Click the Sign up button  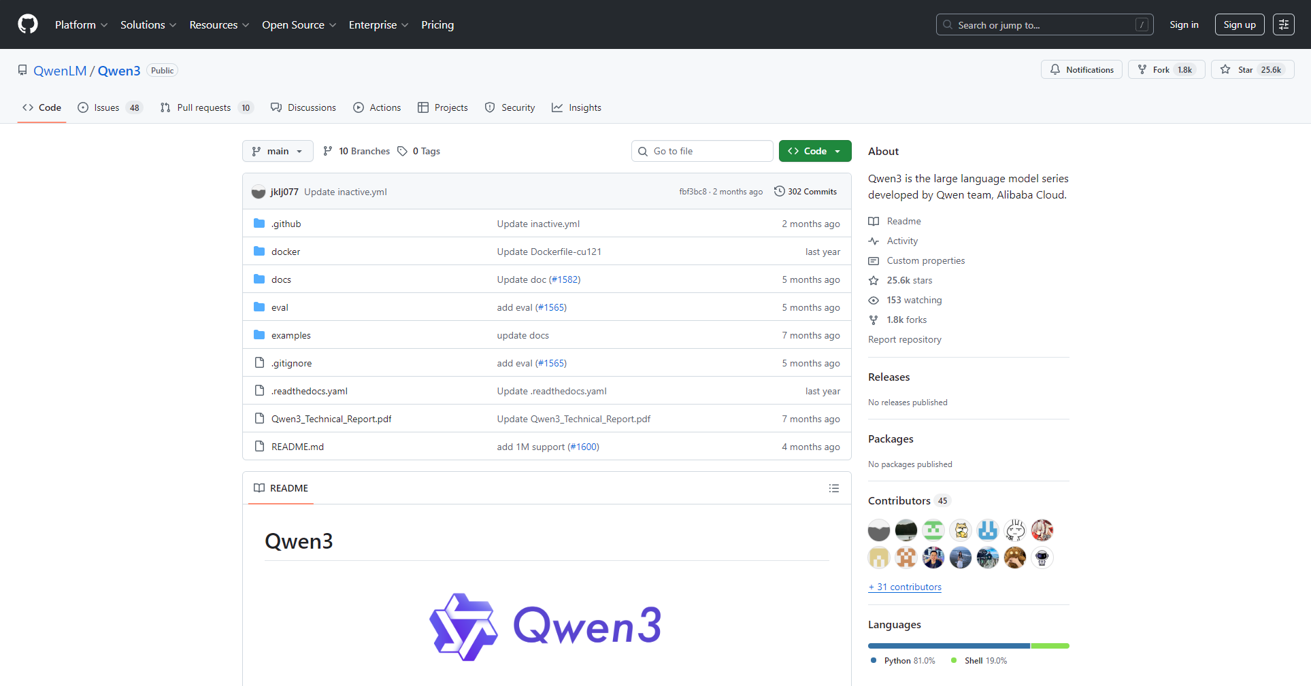coord(1239,24)
